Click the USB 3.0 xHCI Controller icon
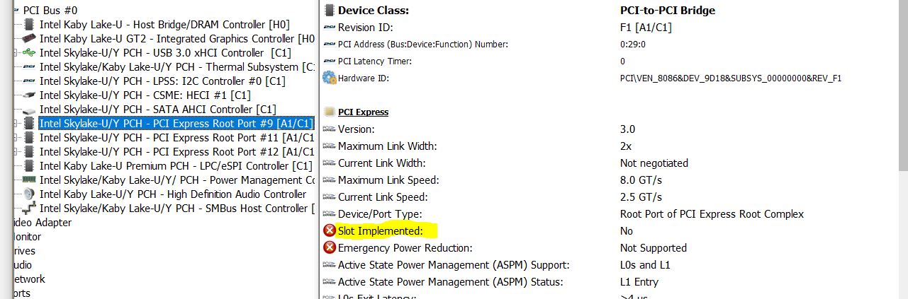 pos(29,53)
